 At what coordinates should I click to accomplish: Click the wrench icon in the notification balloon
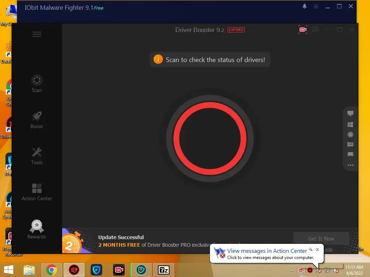click(311, 250)
